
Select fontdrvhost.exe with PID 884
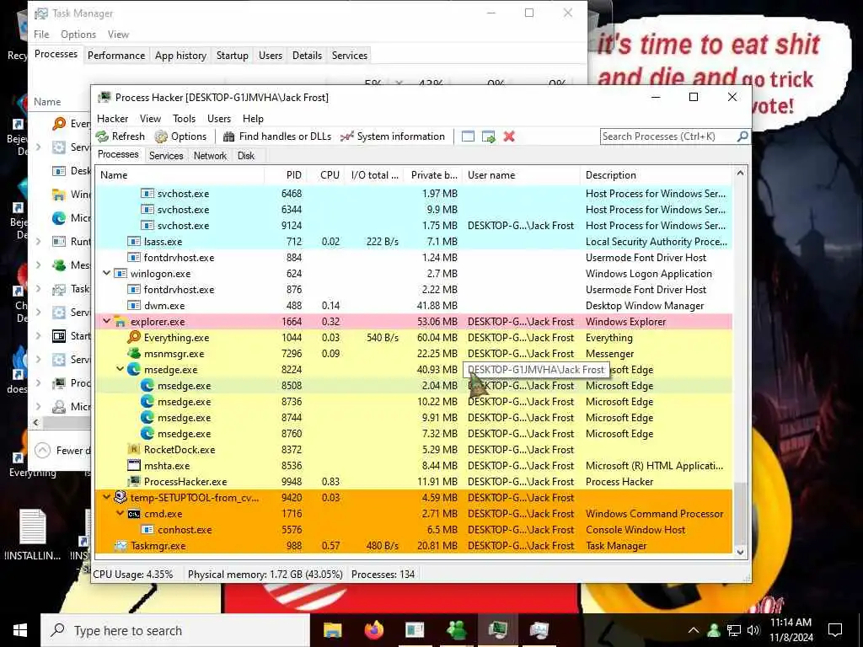click(x=413, y=257)
